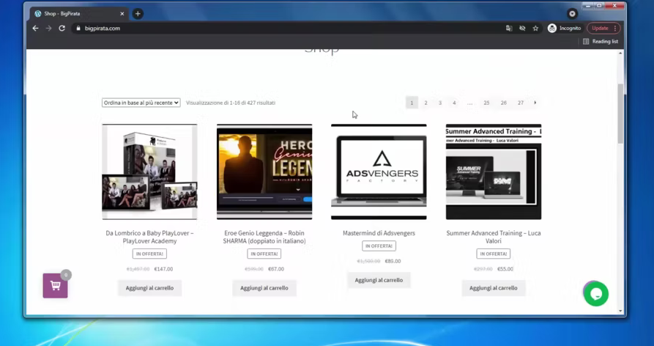654x346 pixels.
Task: Click the browser forward arrow
Action: click(x=49, y=29)
